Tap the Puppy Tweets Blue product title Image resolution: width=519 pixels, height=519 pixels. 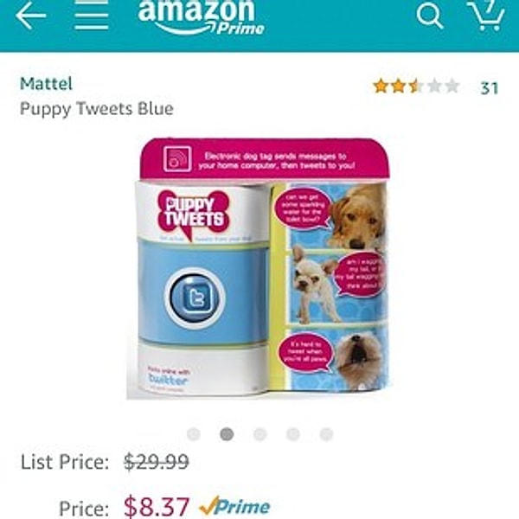tap(97, 109)
